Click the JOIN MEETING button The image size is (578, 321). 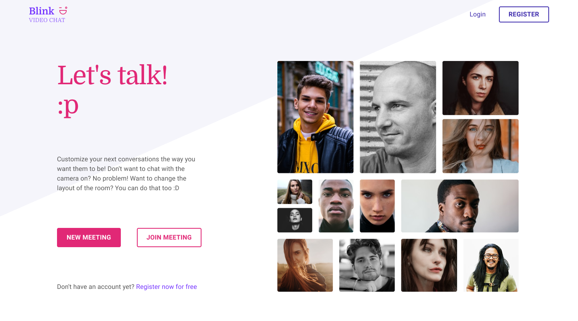pyautogui.click(x=169, y=238)
